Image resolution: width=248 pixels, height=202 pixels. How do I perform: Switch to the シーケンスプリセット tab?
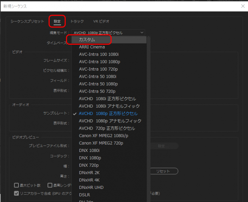point(27,21)
